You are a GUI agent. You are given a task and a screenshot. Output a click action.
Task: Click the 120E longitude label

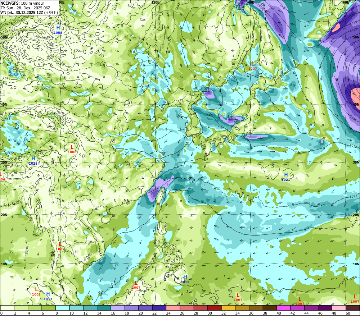point(156,2)
